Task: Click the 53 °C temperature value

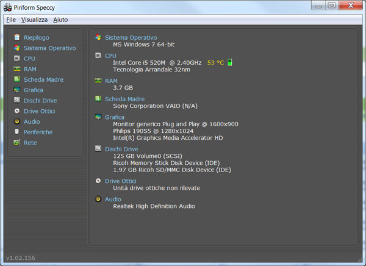Action: pos(215,63)
